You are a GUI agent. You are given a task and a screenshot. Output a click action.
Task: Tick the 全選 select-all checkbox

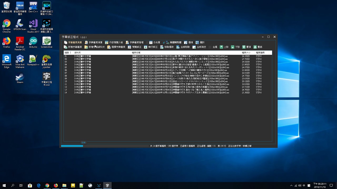tap(210, 47)
